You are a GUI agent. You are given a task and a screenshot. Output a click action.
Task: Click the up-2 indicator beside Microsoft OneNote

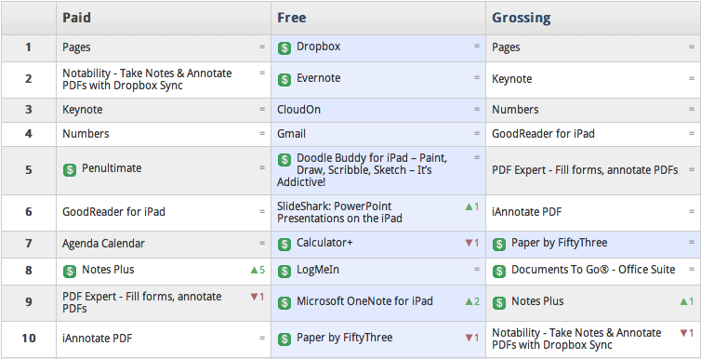pos(472,301)
